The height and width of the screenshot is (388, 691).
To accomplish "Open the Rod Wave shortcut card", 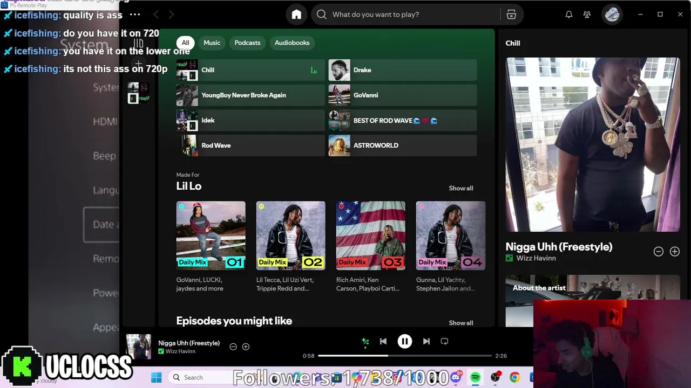I will point(250,145).
